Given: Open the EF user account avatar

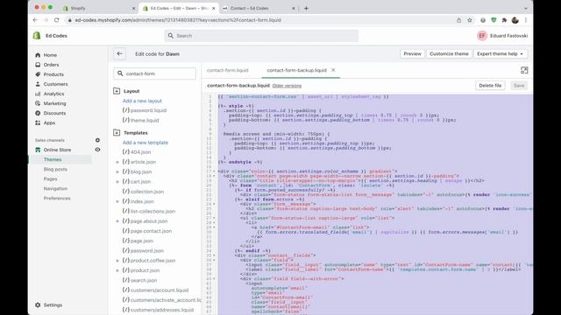Looking at the screenshot, I should click(482, 36).
